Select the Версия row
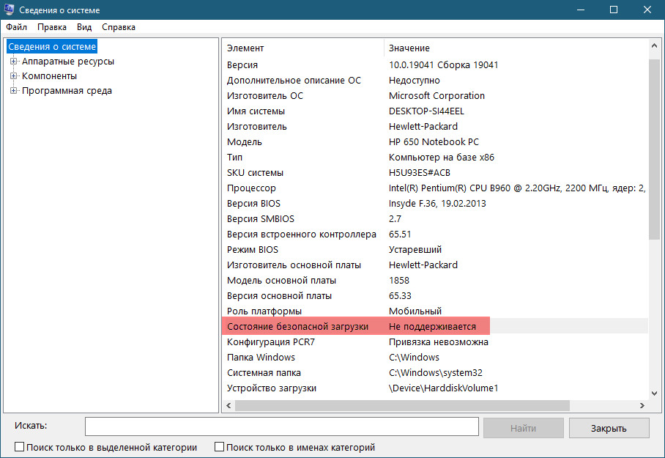Screen dimensions: 665x458 pyautogui.click(x=435, y=65)
